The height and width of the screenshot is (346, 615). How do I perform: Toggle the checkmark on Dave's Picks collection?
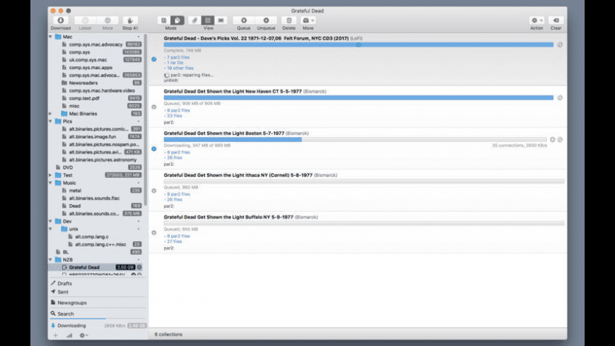154,59
